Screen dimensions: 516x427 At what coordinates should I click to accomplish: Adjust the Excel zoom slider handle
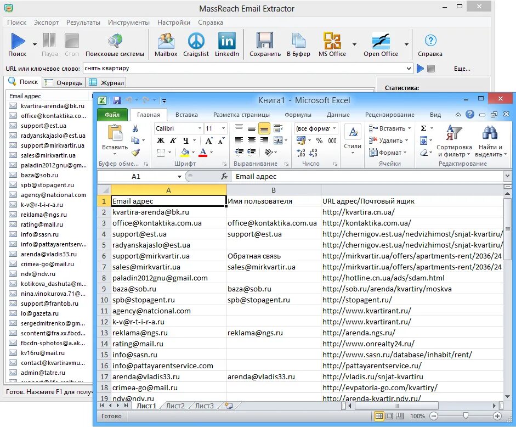tap(466, 416)
